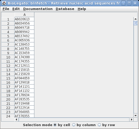Close the blnfetch window
This screenshot has width=139, height=129.
(135, 3)
